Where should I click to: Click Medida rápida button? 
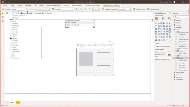[153, 9]
